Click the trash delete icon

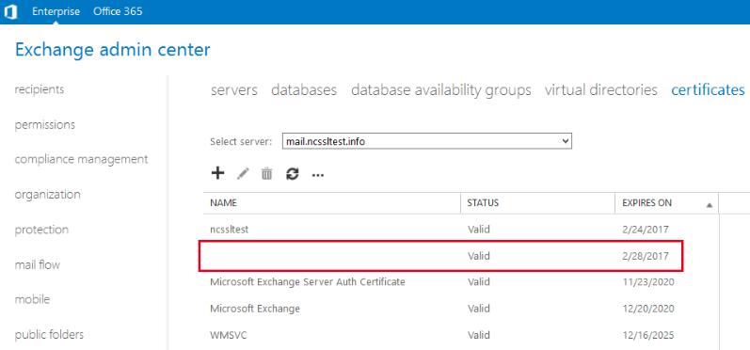tap(266, 174)
